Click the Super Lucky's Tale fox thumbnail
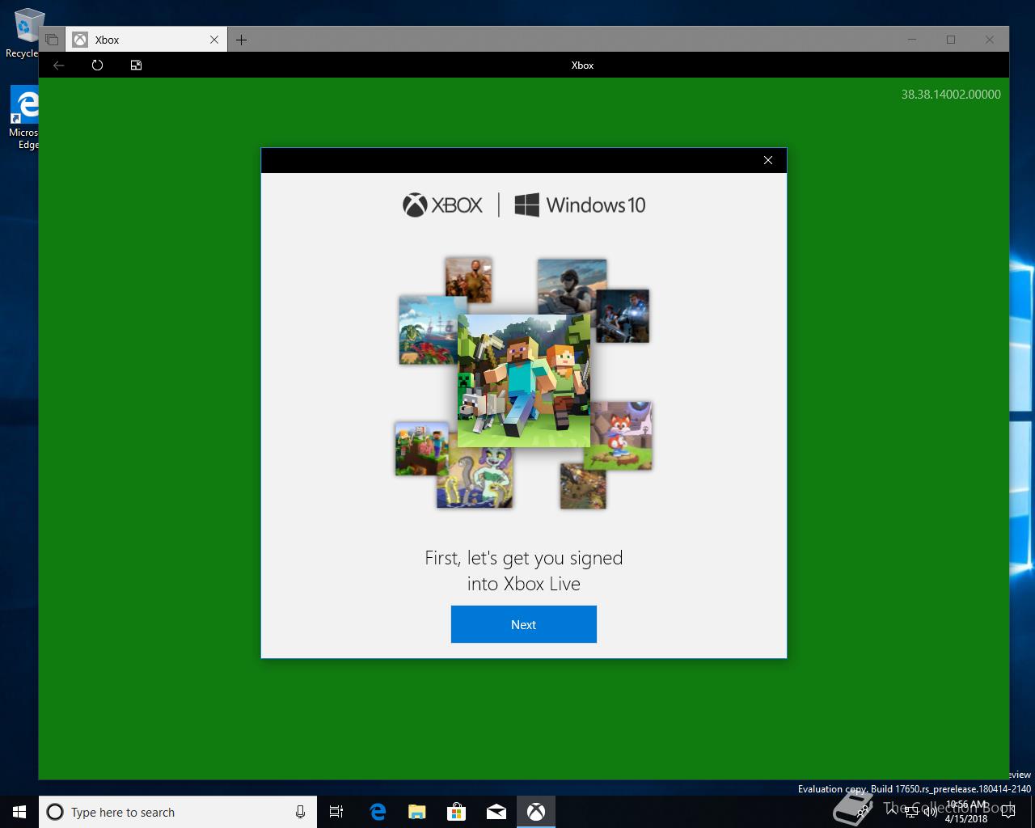Viewport: 1035px width, 828px height. tap(621, 435)
